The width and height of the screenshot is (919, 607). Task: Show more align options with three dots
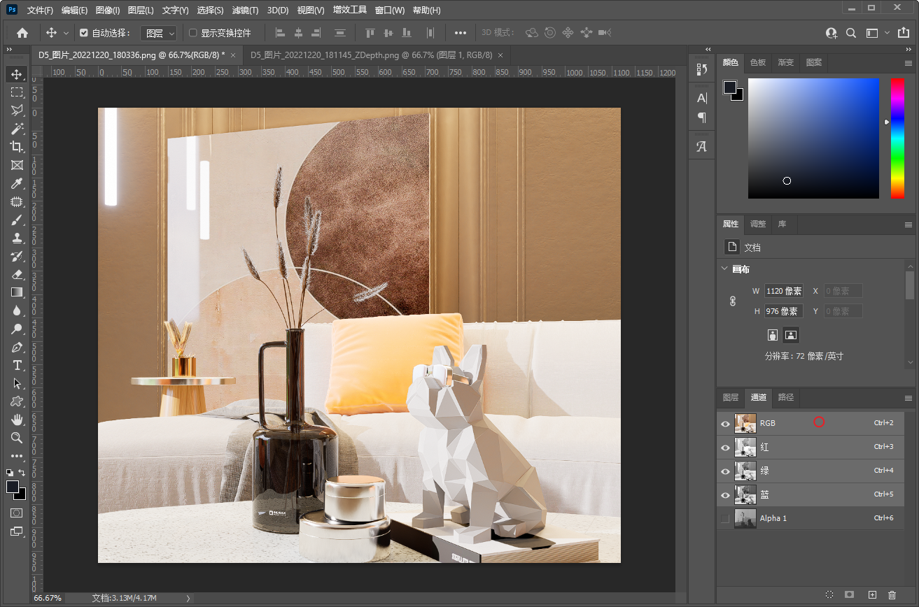click(x=460, y=33)
